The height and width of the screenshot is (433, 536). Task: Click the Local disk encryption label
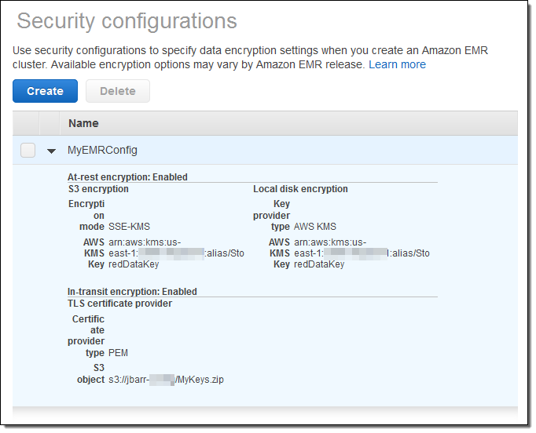pyautogui.click(x=300, y=189)
